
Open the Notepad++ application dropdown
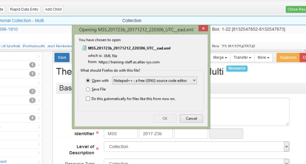(x=154, y=80)
